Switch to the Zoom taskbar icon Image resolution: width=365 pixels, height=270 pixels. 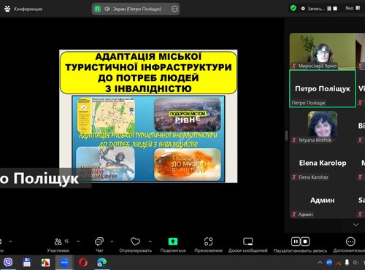64,263
